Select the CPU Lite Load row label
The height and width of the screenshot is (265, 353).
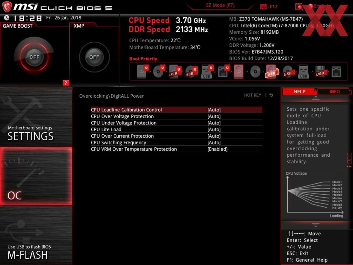(106, 129)
